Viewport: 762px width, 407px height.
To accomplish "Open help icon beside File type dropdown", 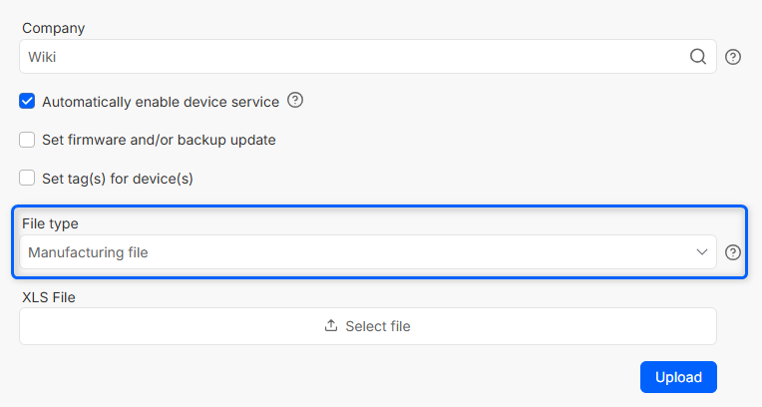I will 733,252.
